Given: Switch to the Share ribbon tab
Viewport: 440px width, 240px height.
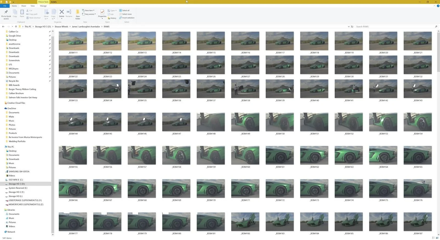Looking at the screenshot, I should (x=24, y=6).
